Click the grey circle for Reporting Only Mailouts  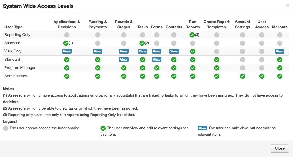click(x=280, y=35)
